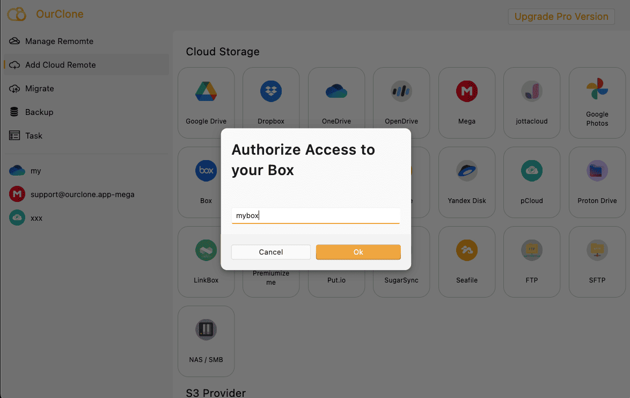630x398 pixels.
Task: Choose the pCloud icon in storage grid
Action: (532, 170)
